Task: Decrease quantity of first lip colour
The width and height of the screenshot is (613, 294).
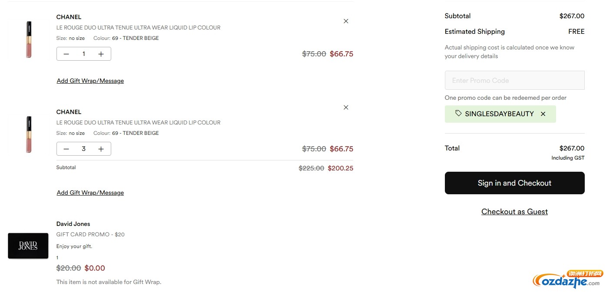Action: click(66, 54)
